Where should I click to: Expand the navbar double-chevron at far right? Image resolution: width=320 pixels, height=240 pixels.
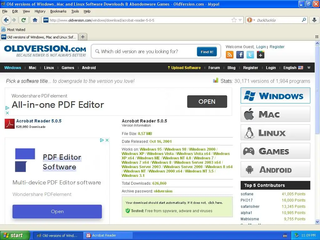(309, 67)
